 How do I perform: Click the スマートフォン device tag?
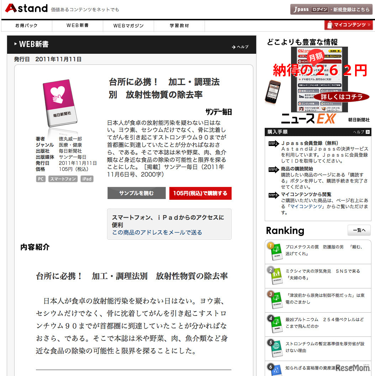point(63,179)
